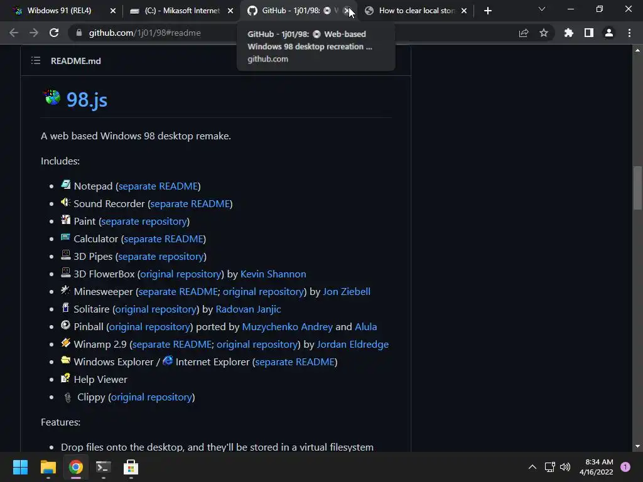Open the Chrome three-dot menu
This screenshot has height=482, width=643.
(x=629, y=33)
